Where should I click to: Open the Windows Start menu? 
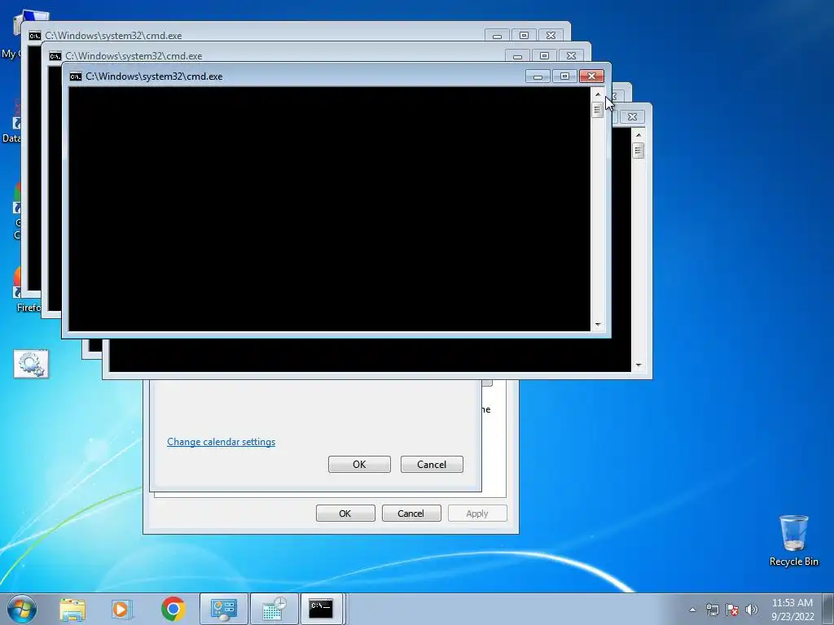tap(22, 609)
